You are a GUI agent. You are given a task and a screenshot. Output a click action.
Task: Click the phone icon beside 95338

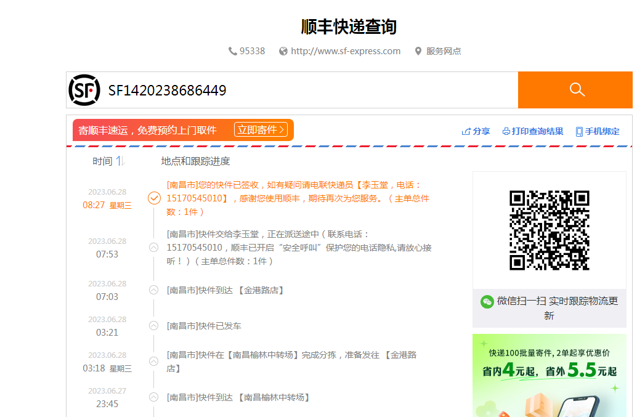pos(232,51)
